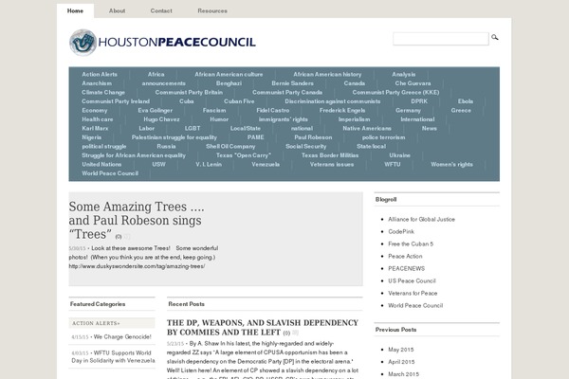
Task: Open the Hugo Chavez category
Action: (x=161, y=119)
